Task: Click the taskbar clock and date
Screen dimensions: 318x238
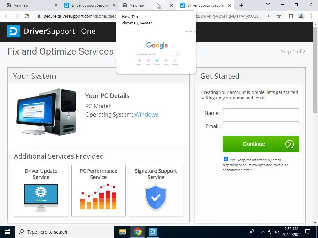Action: pyautogui.click(x=291, y=232)
